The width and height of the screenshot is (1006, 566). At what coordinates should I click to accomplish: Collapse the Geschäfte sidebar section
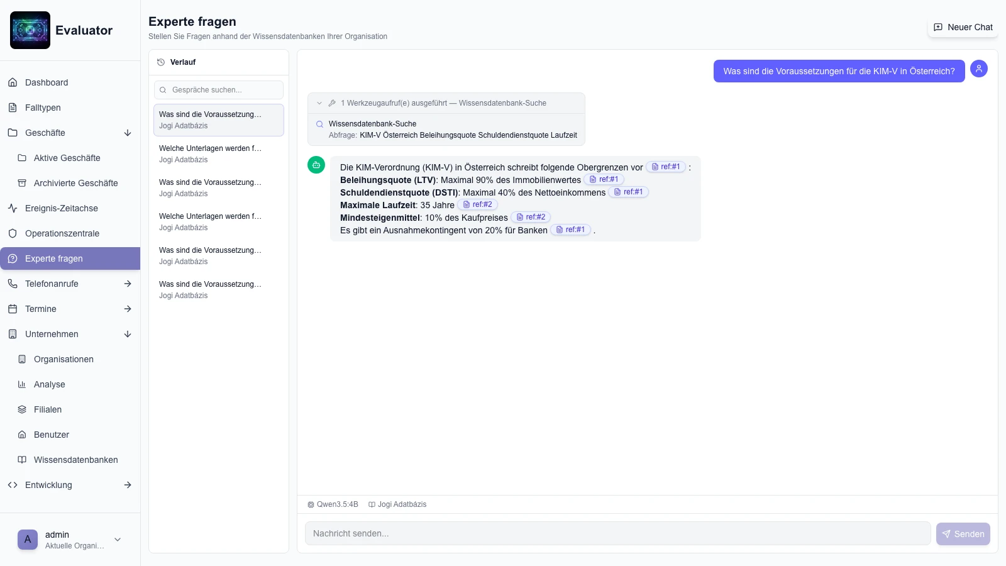pyautogui.click(x=128, y=133)
